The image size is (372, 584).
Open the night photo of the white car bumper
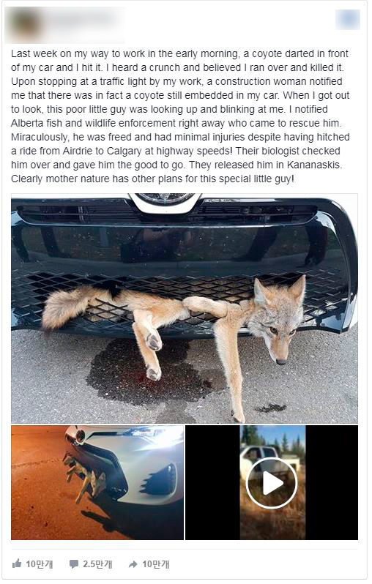click(x=97, y=482)
